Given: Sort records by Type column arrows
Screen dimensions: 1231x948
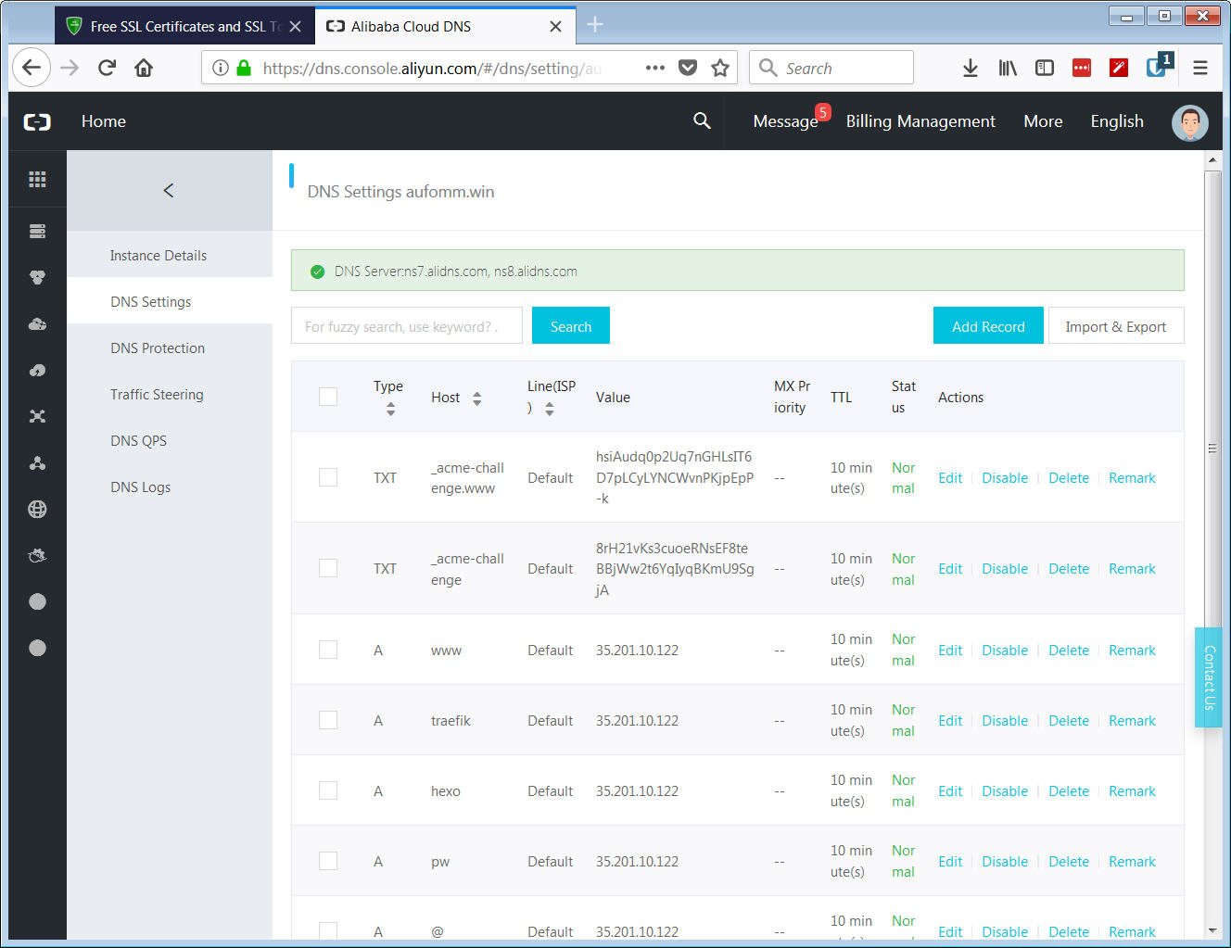Looking at the screenshot, I should [390, 409].
